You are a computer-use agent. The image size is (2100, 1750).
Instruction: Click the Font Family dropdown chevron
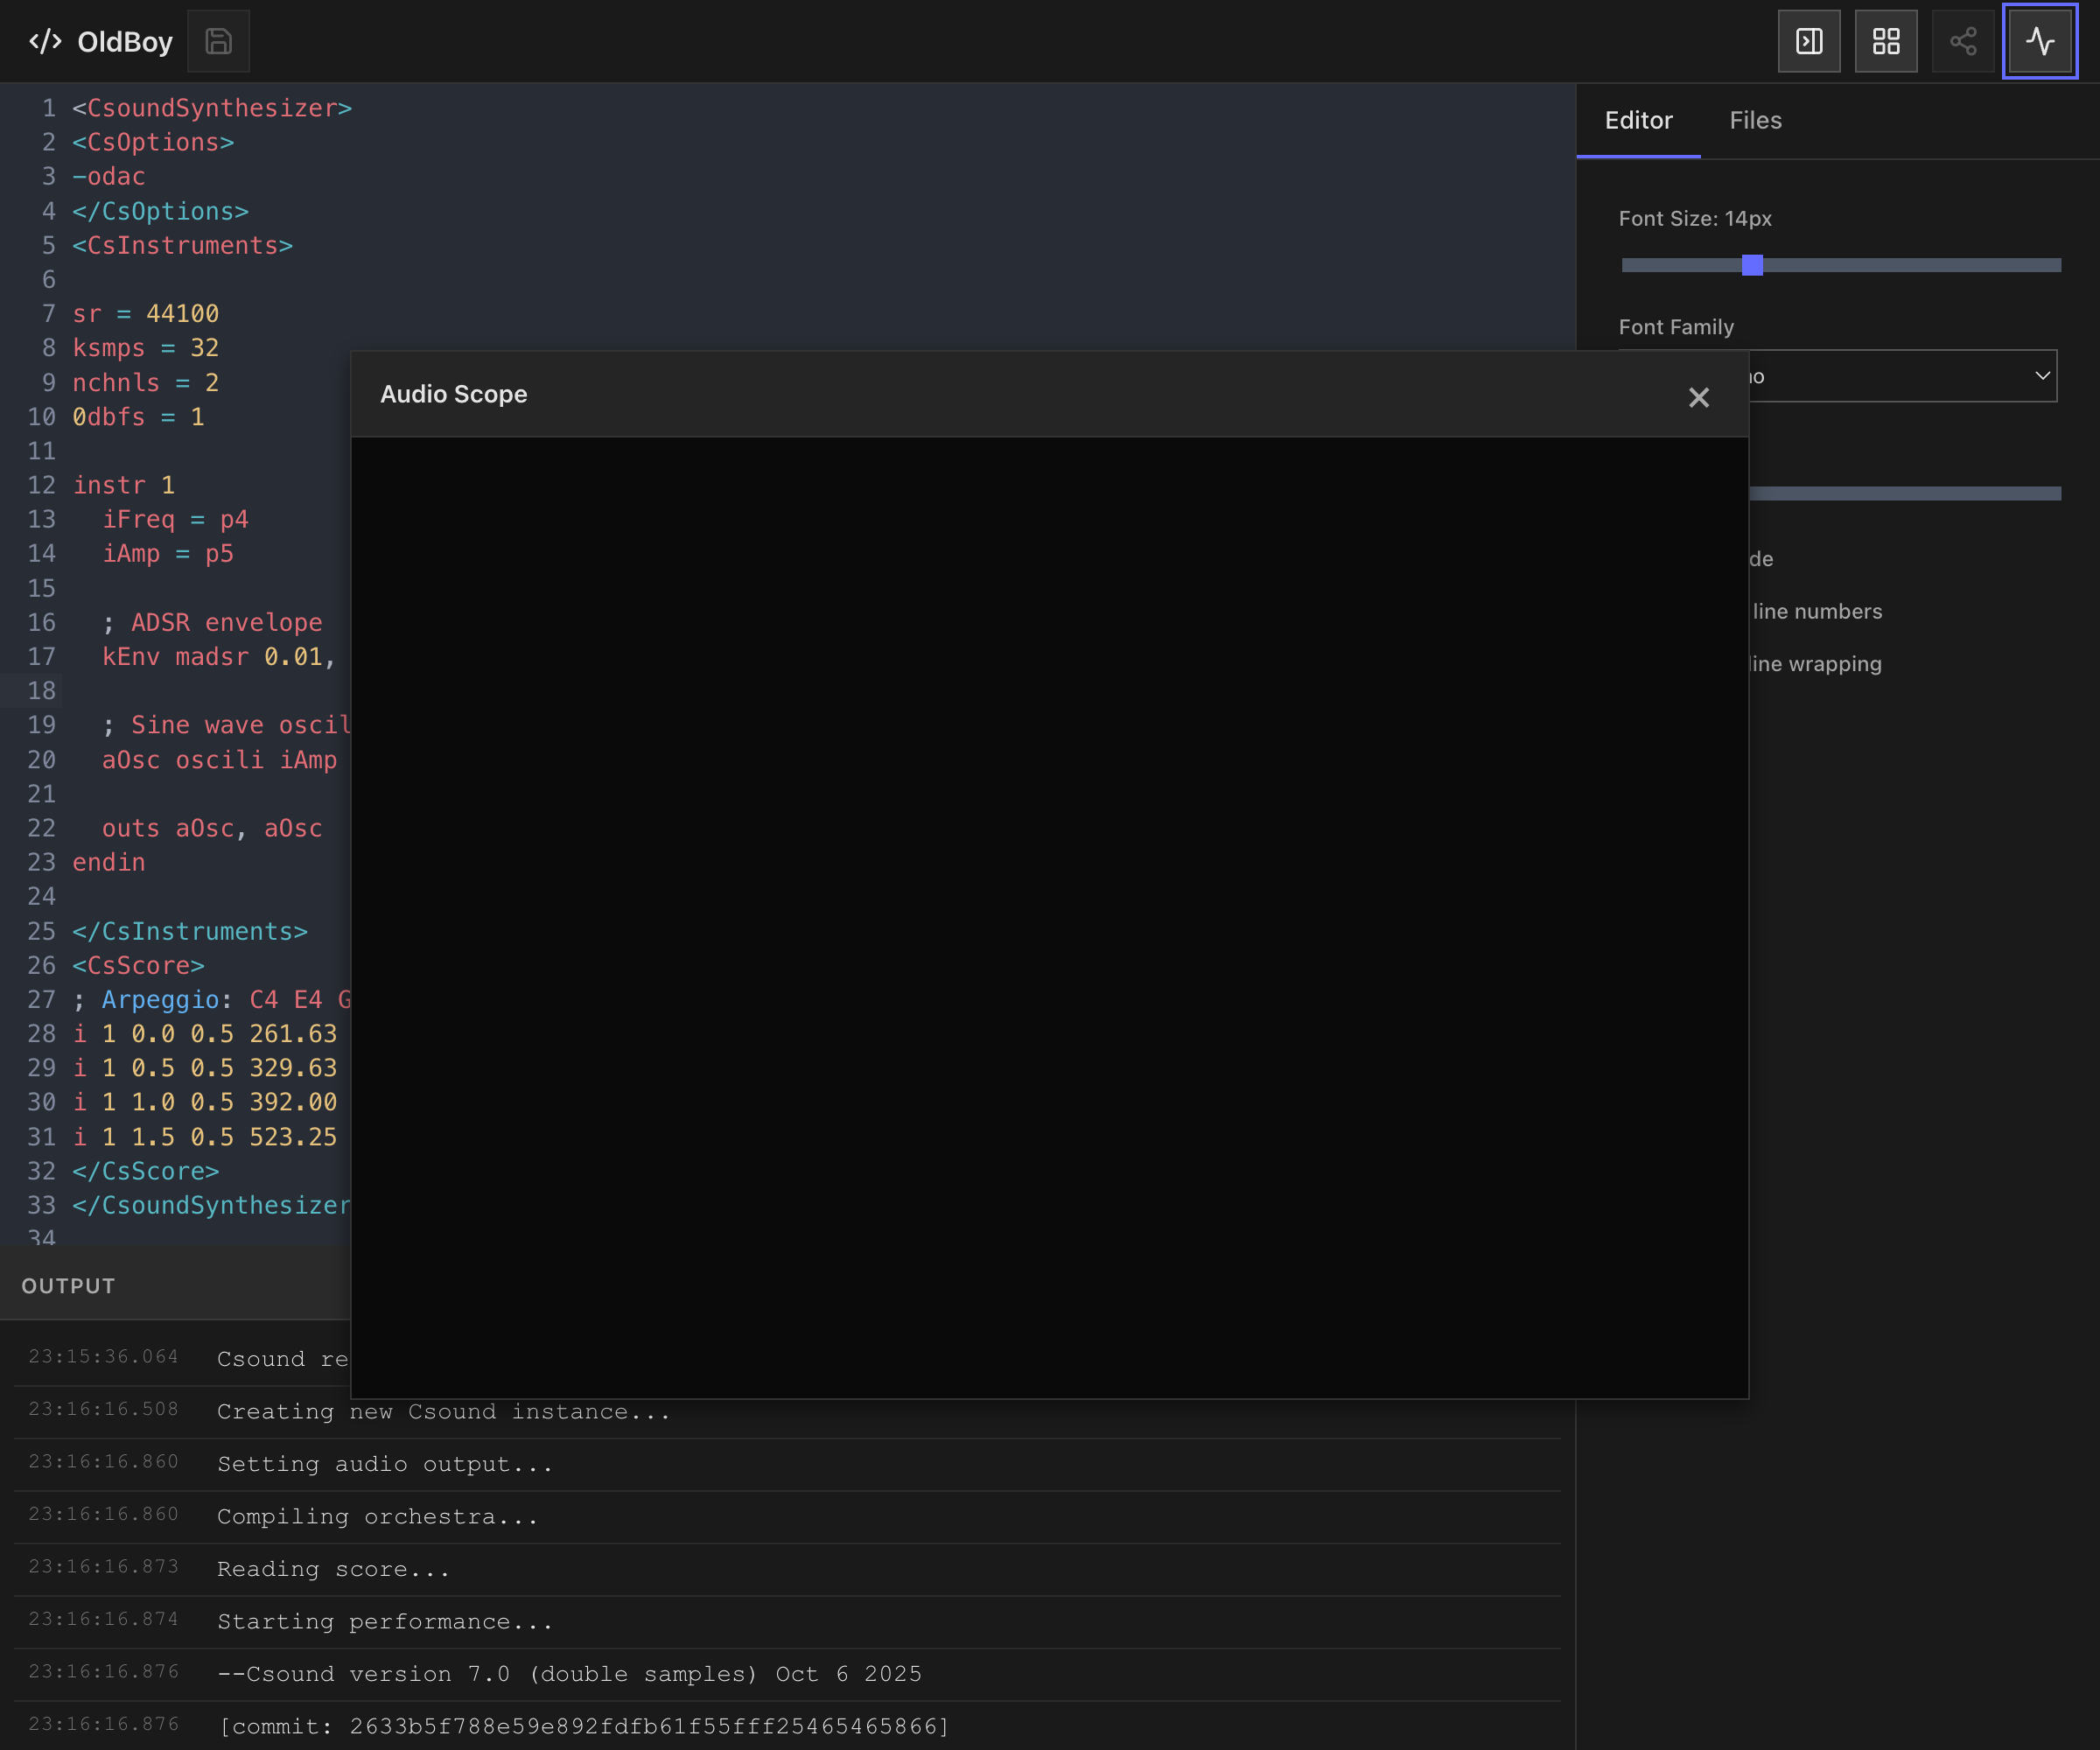click(2042, 376)
